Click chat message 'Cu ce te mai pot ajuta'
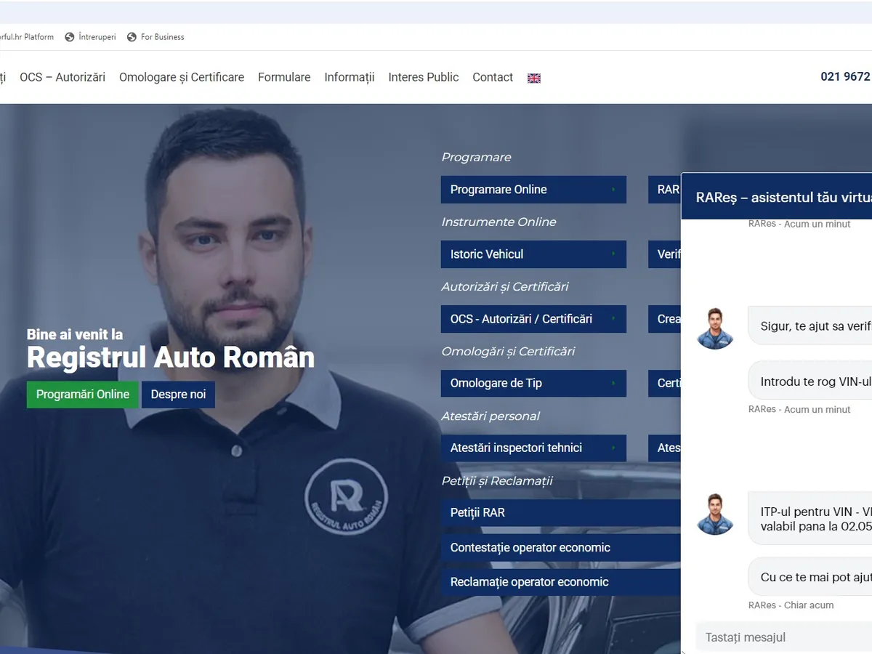 coord(810,577)
